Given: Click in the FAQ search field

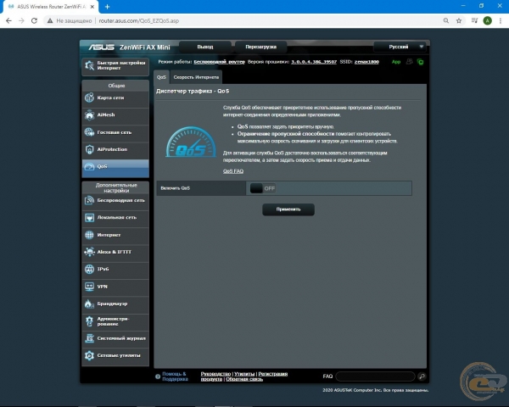Looking at the screenshot, I should point(376,376).
